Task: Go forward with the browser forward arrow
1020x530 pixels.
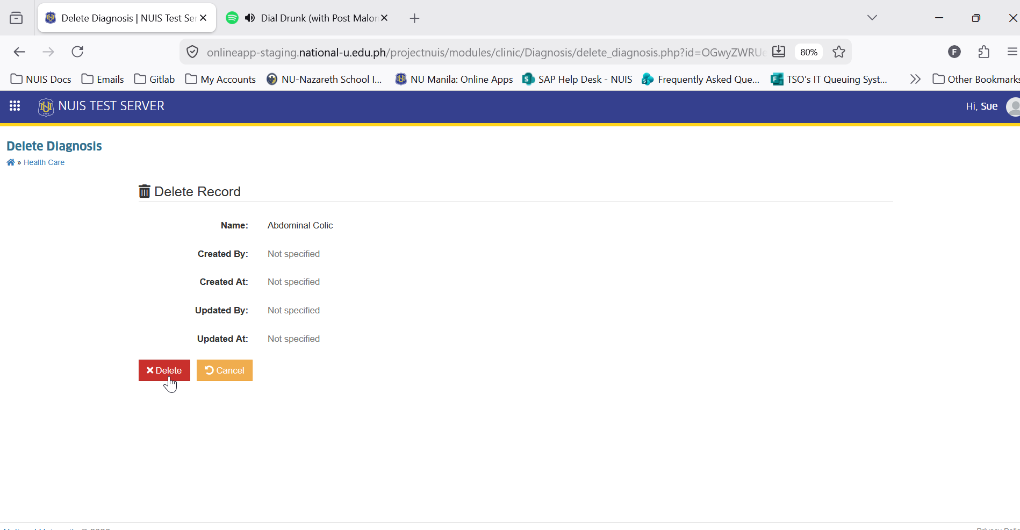Action: (48, 52)
